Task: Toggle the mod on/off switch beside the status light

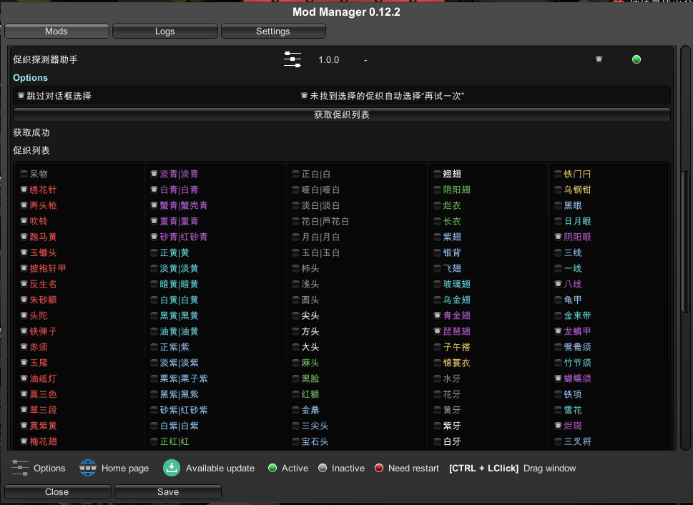Action: (x=599, y=59)
